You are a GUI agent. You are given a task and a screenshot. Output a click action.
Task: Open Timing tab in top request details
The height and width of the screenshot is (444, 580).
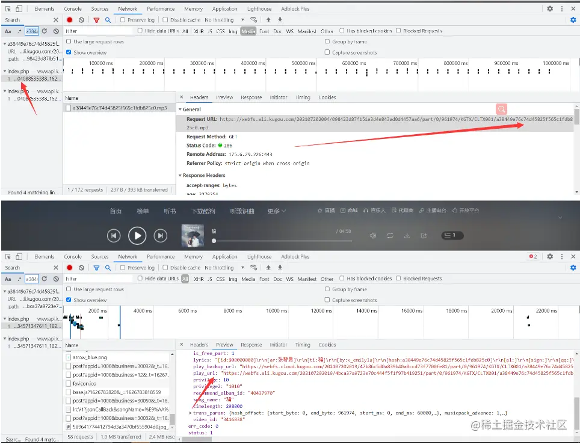303,97
